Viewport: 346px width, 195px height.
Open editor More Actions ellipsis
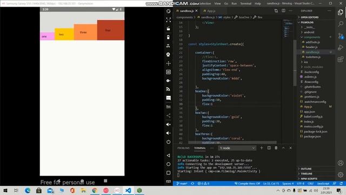click(291, 11)
